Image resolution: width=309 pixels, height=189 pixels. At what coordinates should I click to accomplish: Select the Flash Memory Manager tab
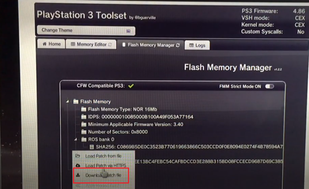click(x=151, y=45)
